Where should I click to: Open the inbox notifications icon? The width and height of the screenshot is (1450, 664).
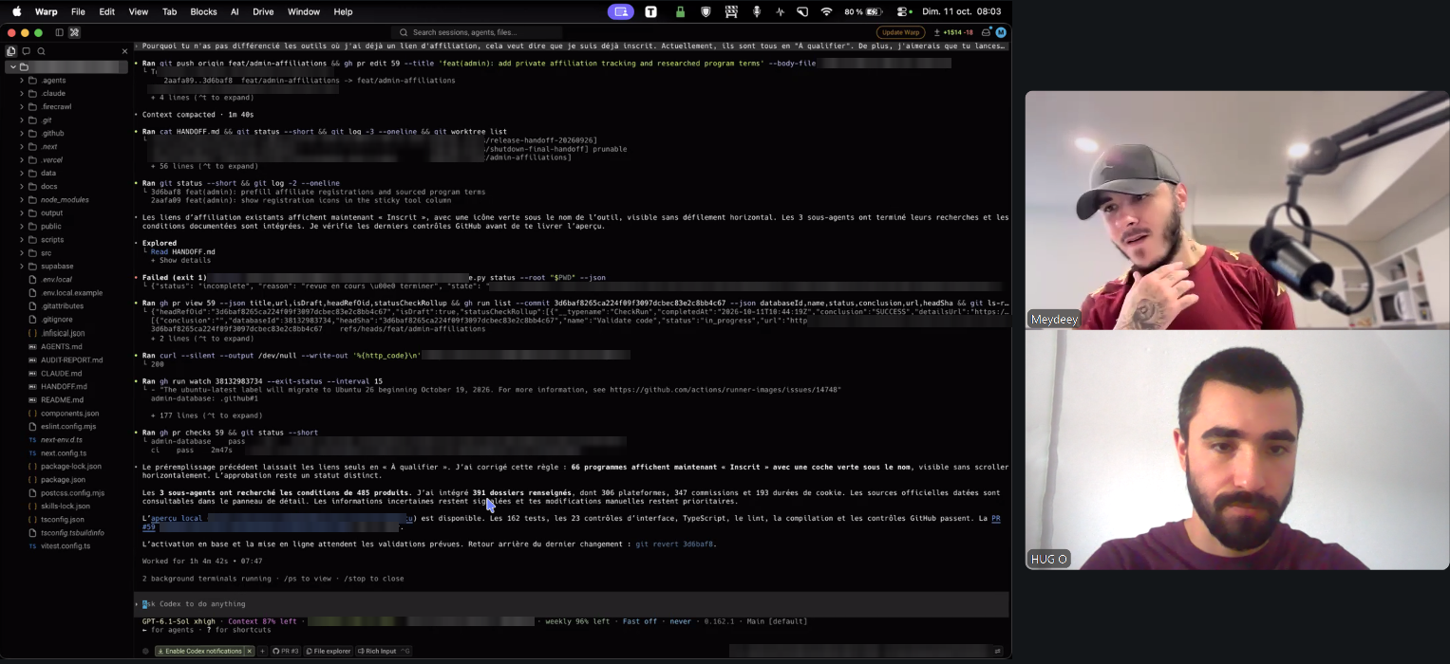pos(986,32)
